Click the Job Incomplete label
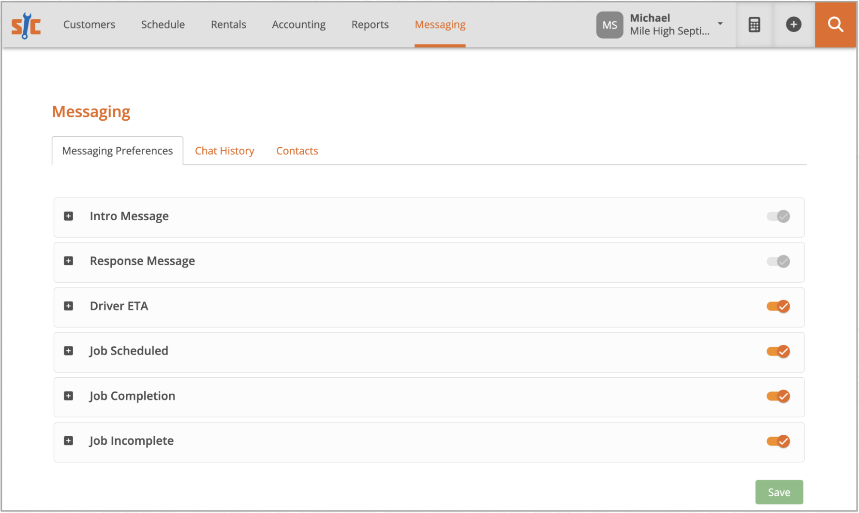 pyautogui.click(x=132, y=441)
